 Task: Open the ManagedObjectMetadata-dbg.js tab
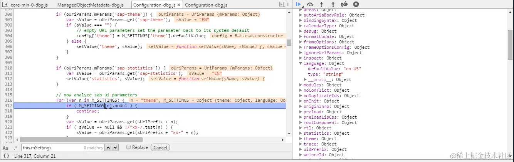[91, 5]
